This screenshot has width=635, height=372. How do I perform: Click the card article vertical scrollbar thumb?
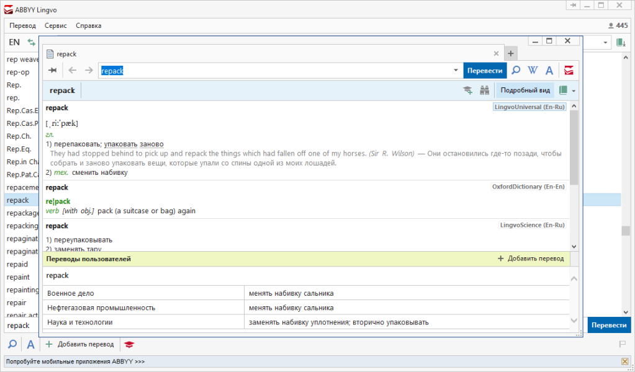click(x=574, y=147)
